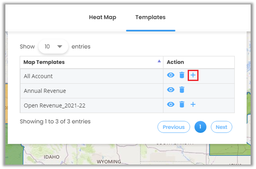The height and width of the screenshot is (169, 256).
Task: Select page 1 in pagination
Action: coord(200,127)
